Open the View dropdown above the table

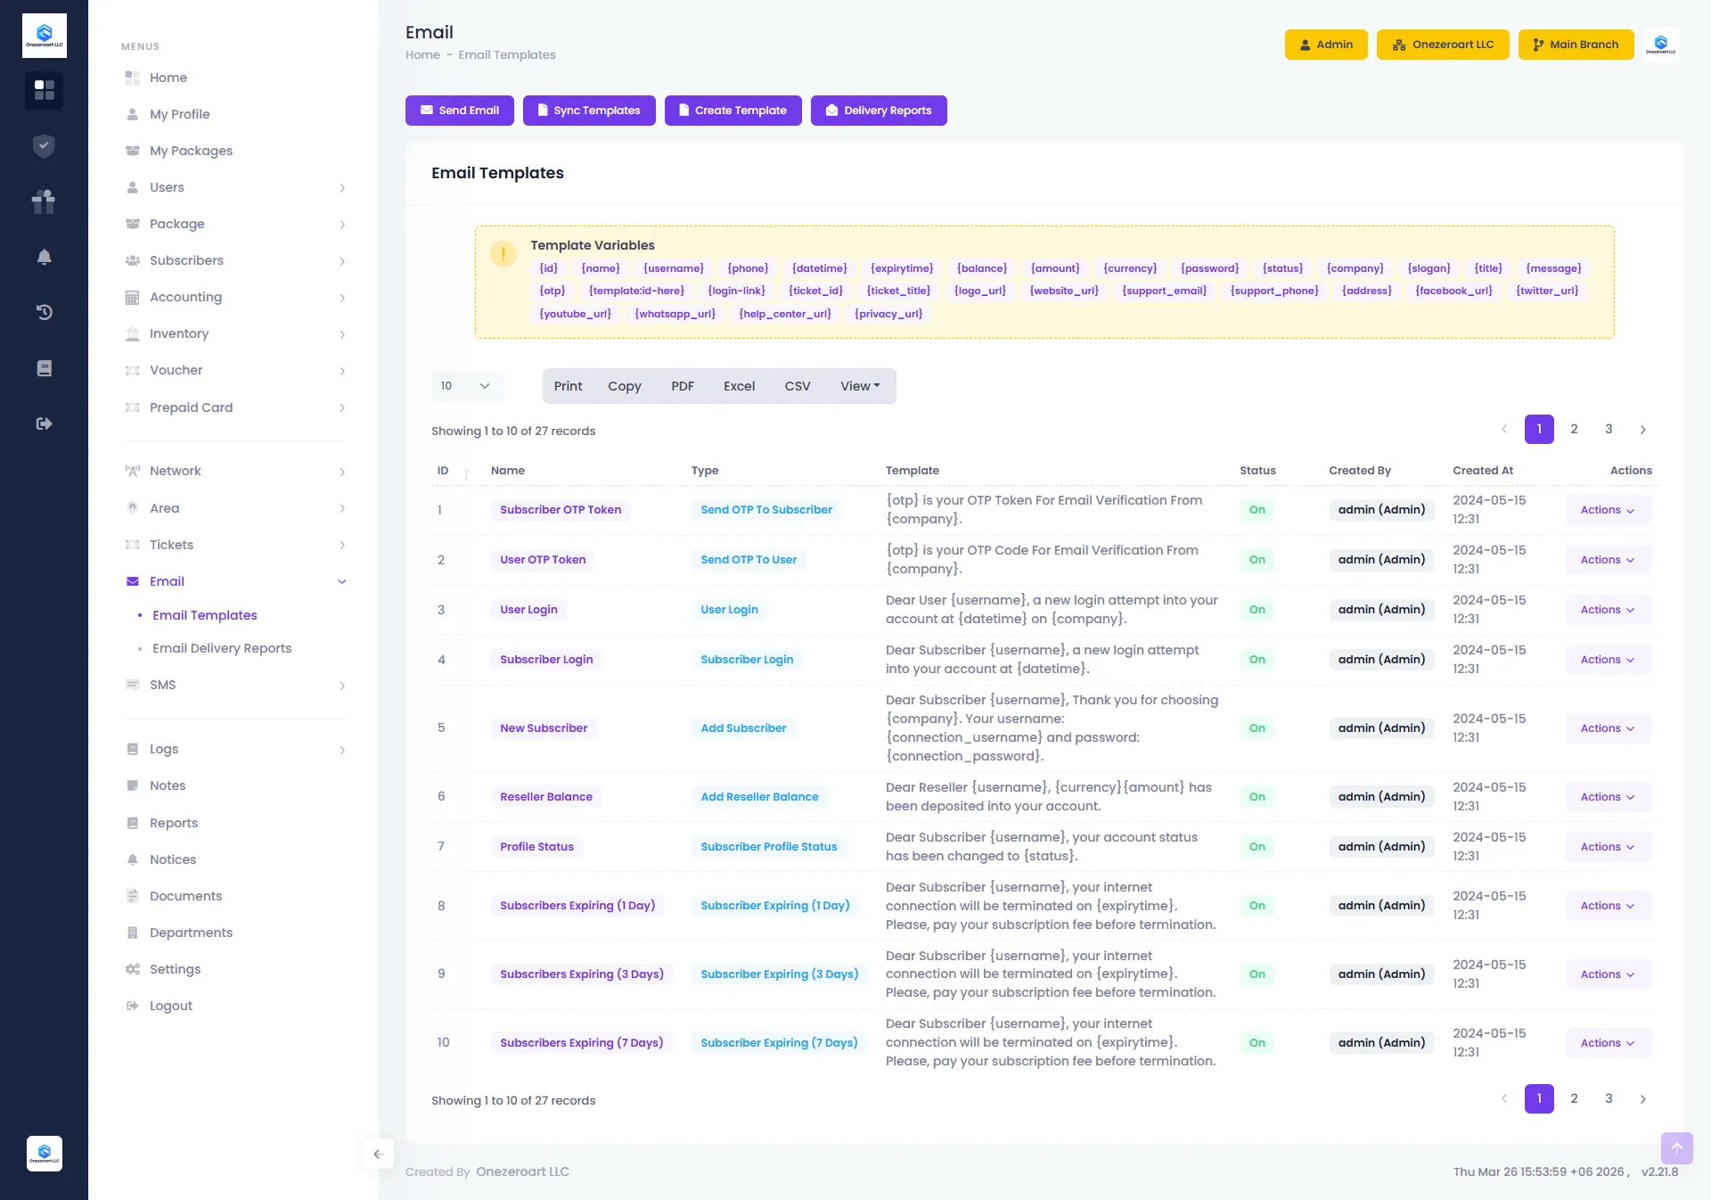pos(858,386)
